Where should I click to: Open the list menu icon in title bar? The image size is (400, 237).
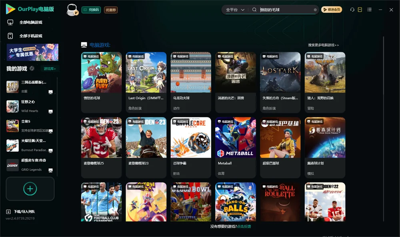click(x=369, y=10)
